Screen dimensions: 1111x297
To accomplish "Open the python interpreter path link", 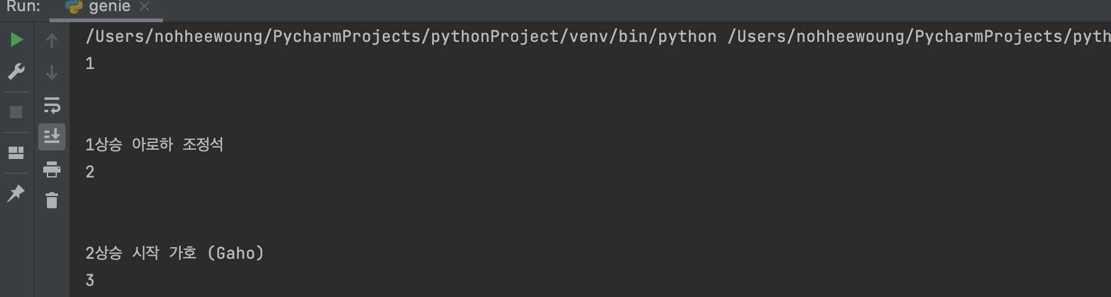I will click(x=401, y=36).
